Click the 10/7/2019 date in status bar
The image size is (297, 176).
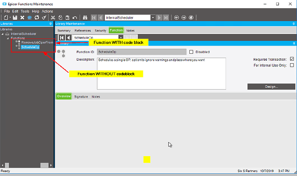coord(267,171)
